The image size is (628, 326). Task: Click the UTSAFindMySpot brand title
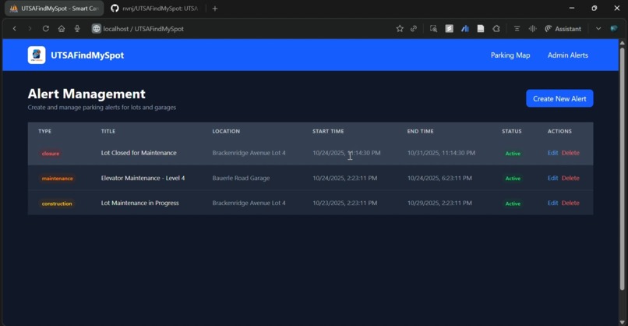click(87, 55)
